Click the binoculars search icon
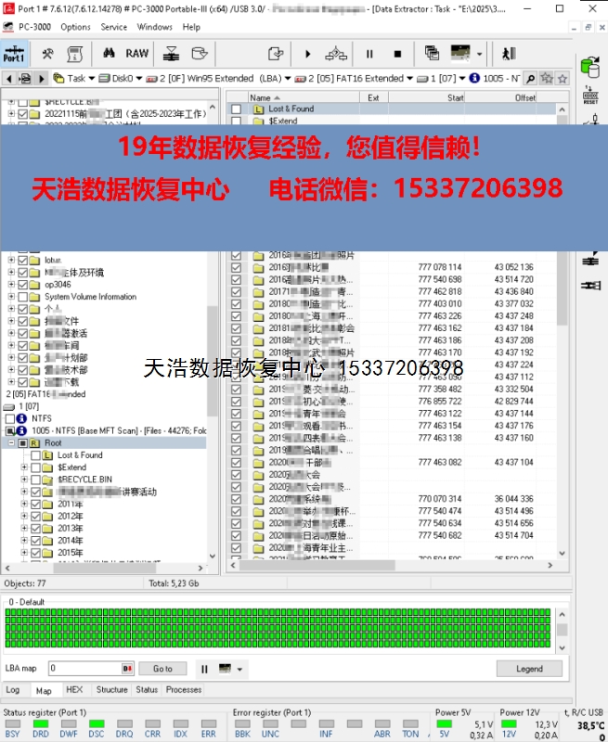Viewport: 608px width, 742px height. (109, 54)
